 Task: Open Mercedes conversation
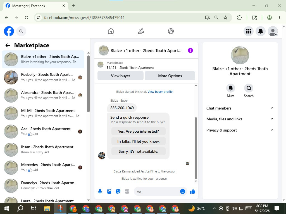pos(43,167)
